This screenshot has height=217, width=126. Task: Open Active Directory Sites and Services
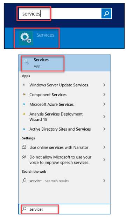(x=64, y=129)
